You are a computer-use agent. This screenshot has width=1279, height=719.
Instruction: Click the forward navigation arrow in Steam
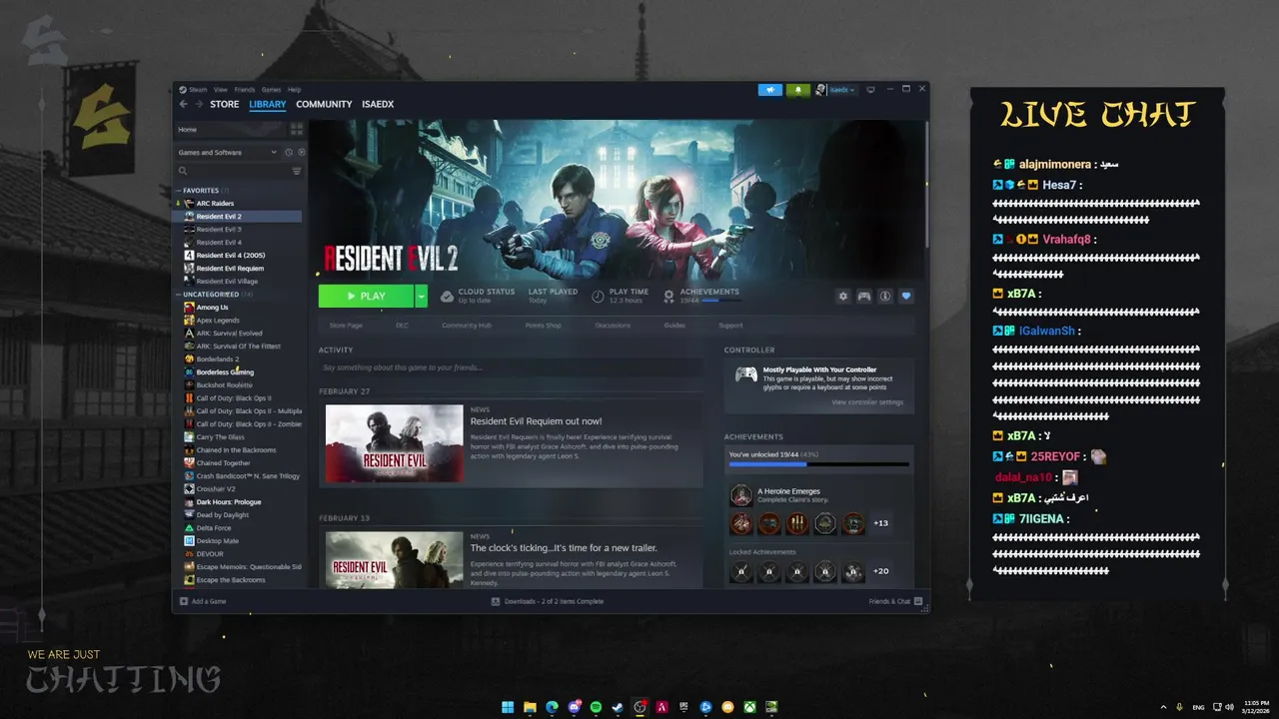tap(199, 104)
